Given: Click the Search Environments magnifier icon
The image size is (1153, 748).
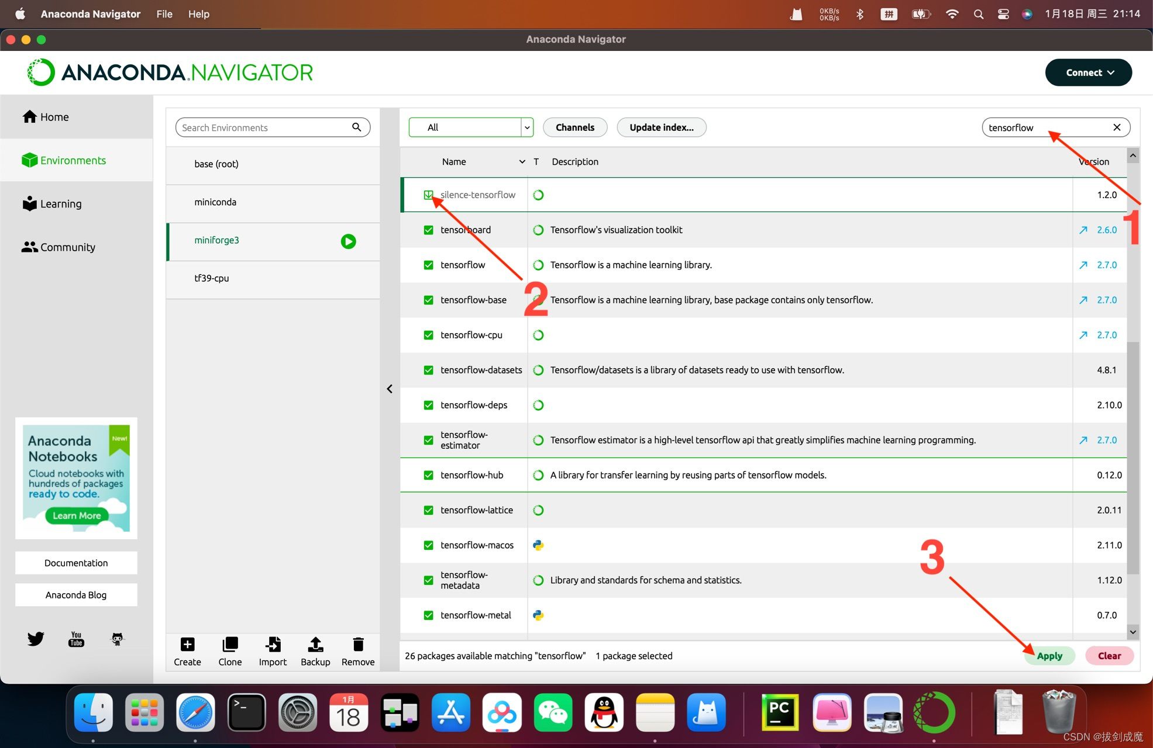Looking at the screenshot, I should (x=357, y=127).
